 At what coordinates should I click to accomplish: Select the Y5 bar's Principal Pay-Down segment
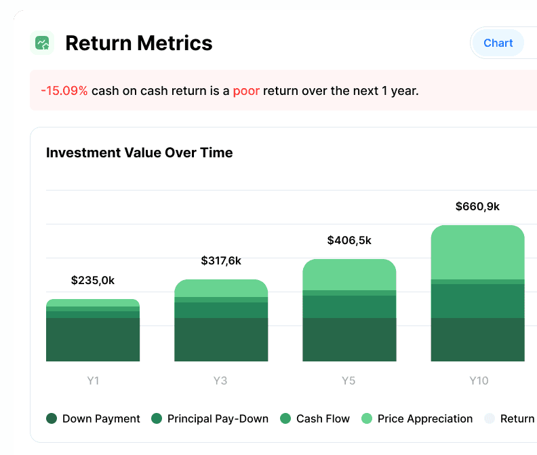[x=349, y=306]
